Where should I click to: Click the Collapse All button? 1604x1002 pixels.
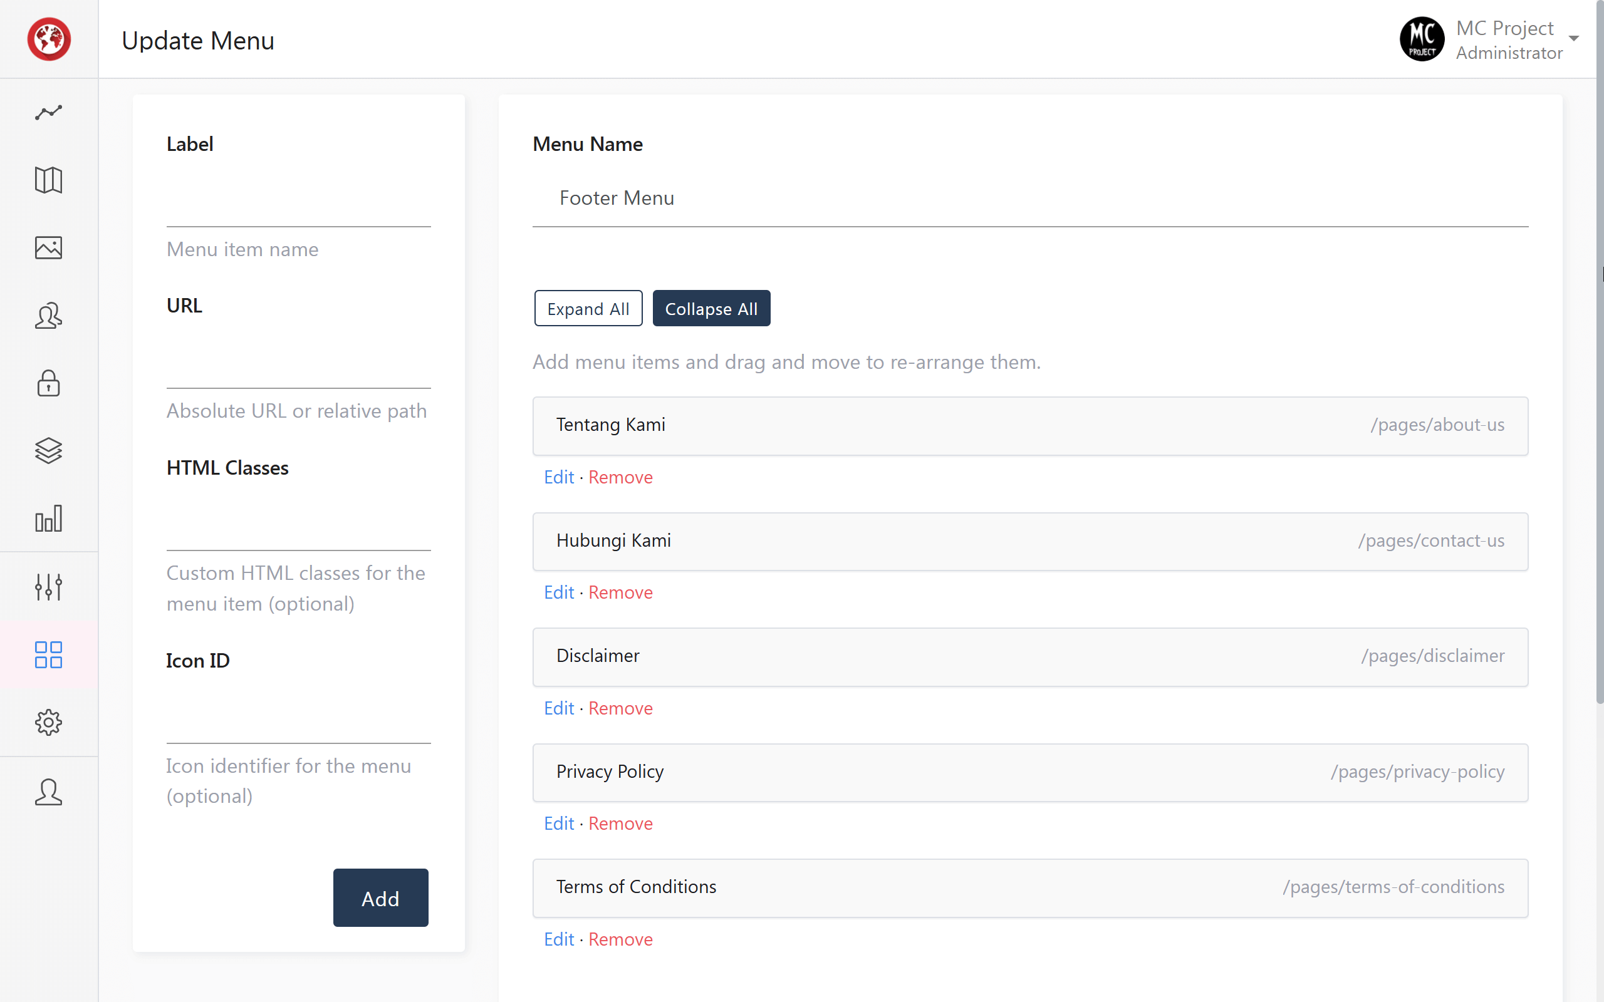point(711,309)
